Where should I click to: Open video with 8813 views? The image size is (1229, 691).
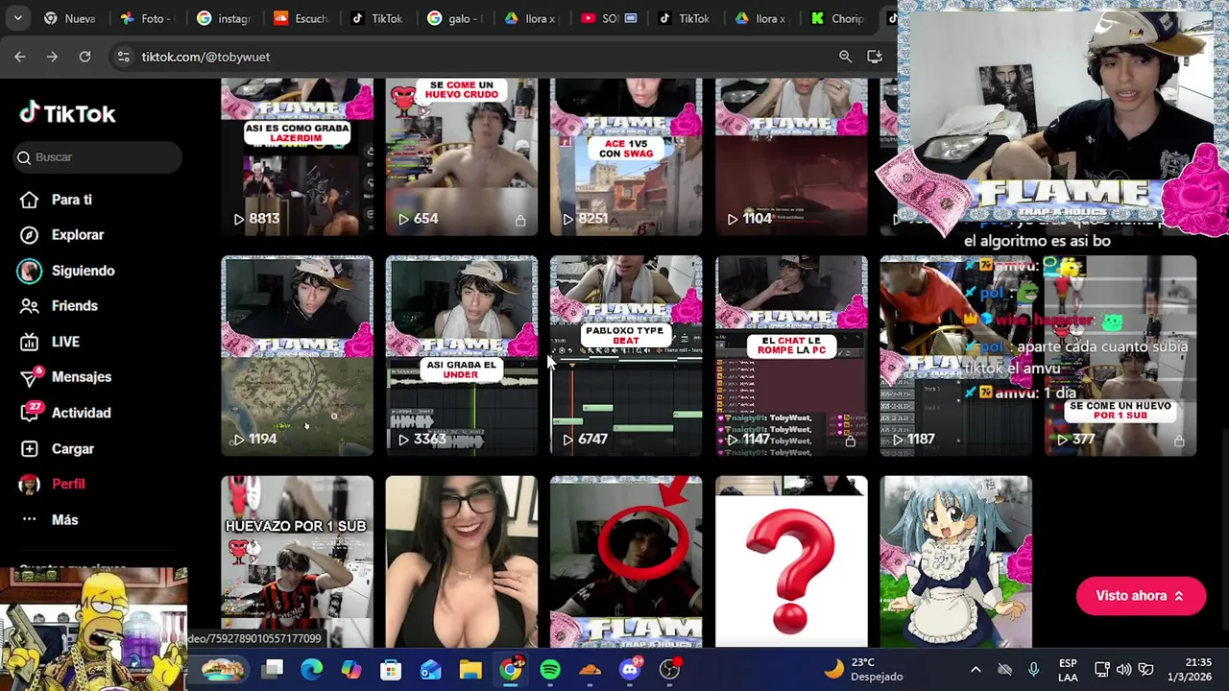click(x=297, y=157)
